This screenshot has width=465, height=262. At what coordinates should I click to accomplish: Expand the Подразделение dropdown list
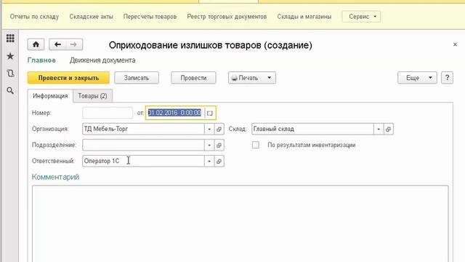click(209, 145)
